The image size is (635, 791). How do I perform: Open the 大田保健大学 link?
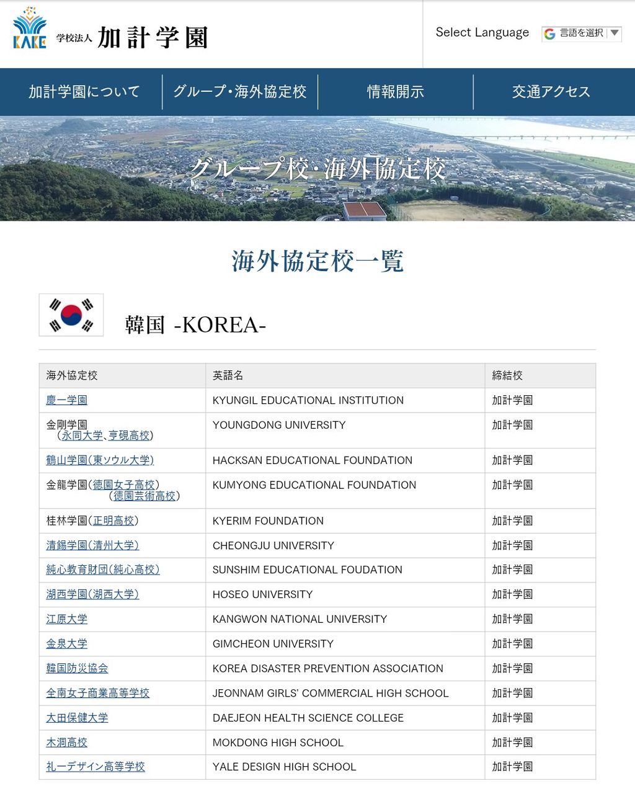(x=78, y=718)
